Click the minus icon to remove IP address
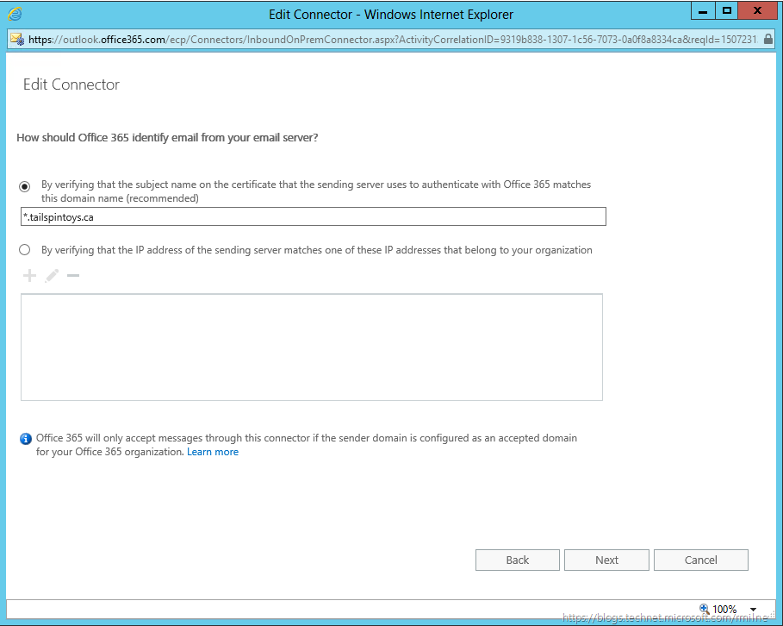 [73, 276]
